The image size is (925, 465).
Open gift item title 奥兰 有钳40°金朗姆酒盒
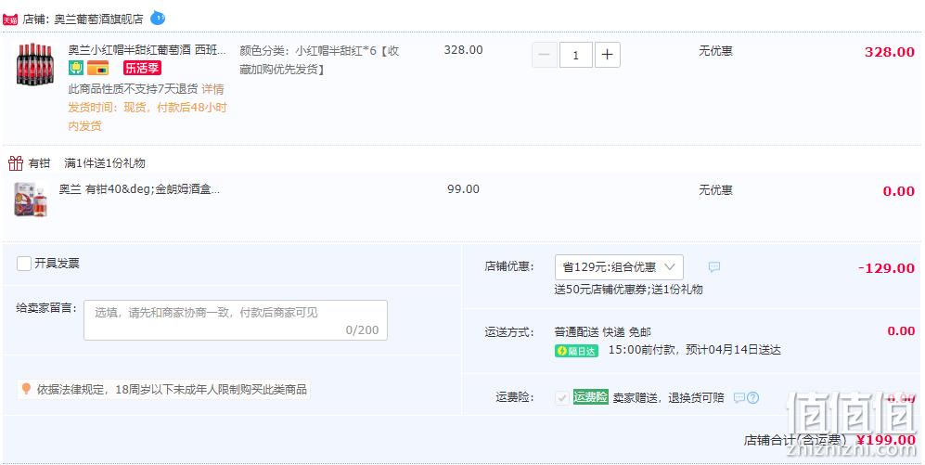[x=139, y=189]
